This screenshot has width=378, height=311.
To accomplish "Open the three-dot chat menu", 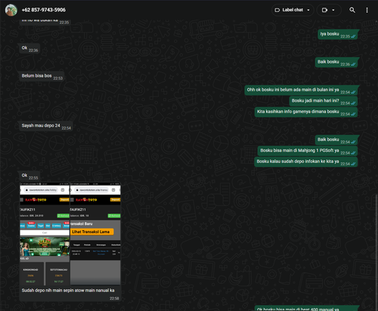I will 367,10.
